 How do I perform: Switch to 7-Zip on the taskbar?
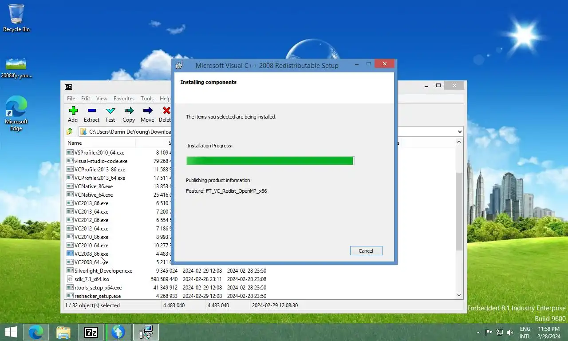pyautogui.click(x=91, y=332)
